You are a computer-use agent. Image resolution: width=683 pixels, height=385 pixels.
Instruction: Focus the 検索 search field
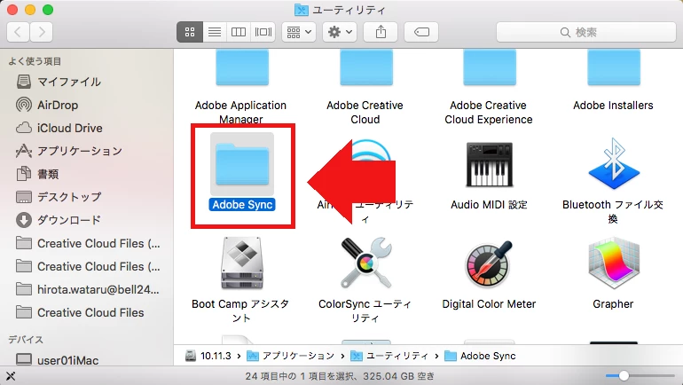point(585,32)
